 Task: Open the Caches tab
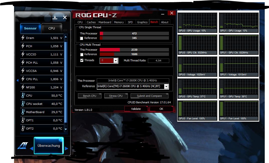[91, 22]
